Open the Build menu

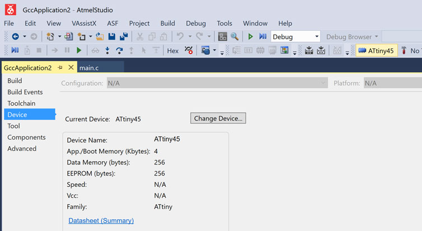(x=168, y=23)
